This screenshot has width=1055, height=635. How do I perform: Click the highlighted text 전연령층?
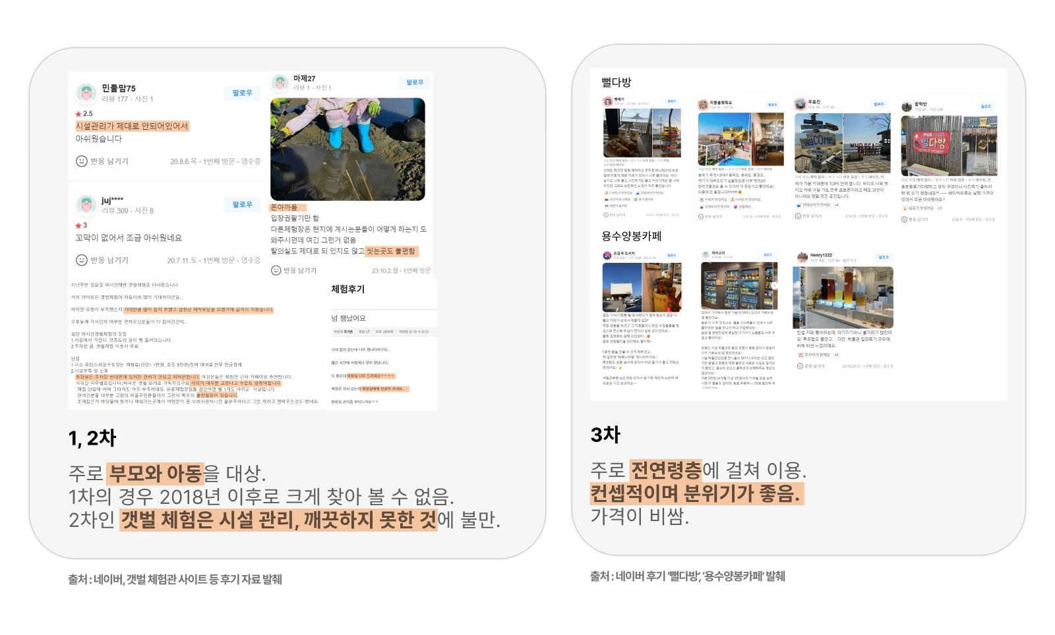tap(666, 470)
